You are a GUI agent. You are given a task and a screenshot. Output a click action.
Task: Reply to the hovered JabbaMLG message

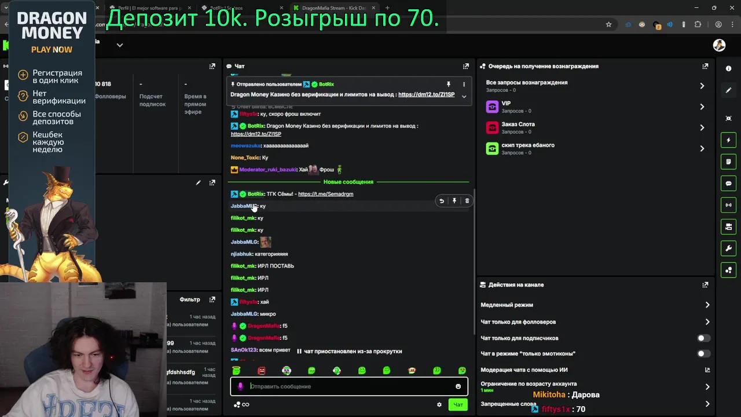442,201
